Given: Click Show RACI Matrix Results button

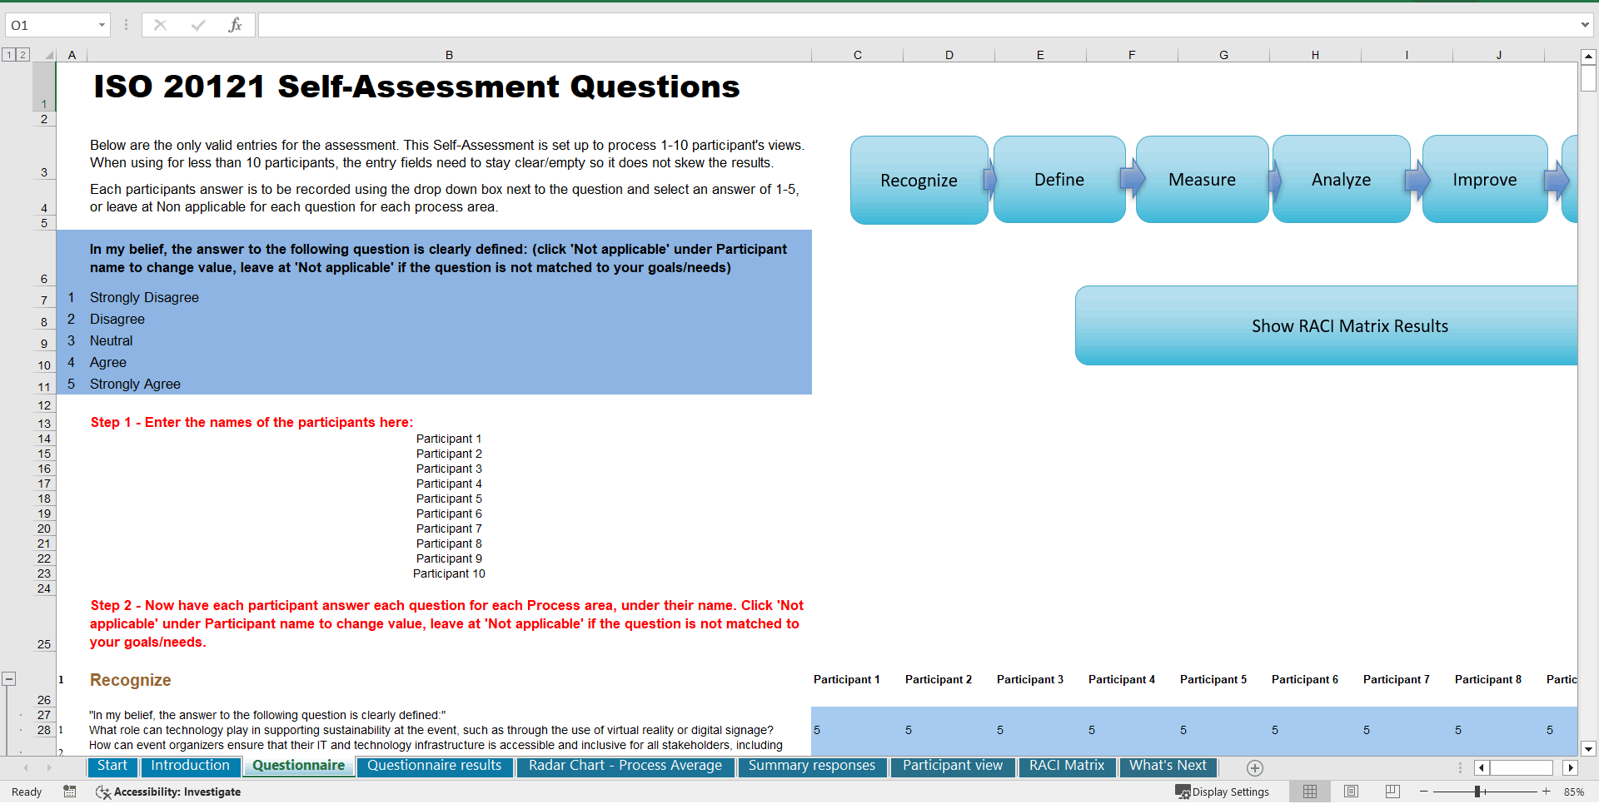Looking at the screenshot, I should pos(1326,325).
